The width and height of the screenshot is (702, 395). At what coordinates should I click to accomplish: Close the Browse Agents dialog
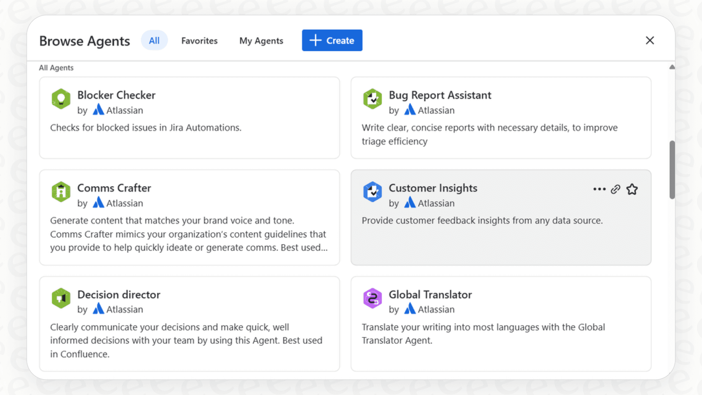(x=649, y=41)
